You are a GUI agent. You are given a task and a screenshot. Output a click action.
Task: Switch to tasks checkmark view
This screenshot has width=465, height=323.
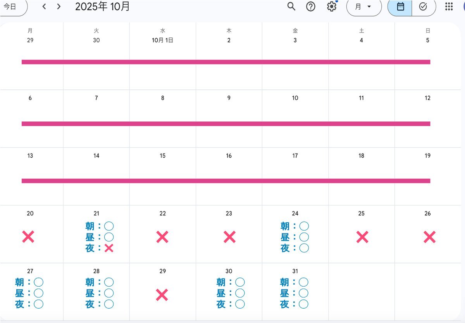[x=423, y=7]
